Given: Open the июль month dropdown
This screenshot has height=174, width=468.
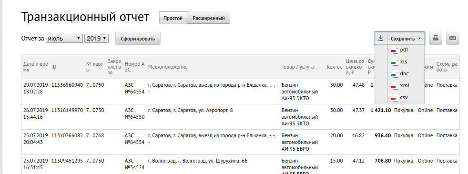Looking at the screenshot, I should tap(64, 39).
